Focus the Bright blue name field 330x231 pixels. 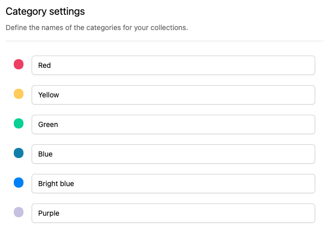coord(173,184)
